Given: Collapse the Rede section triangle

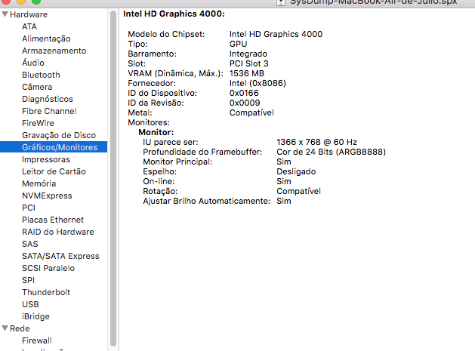Looking at the screenshot, I should tap(5, 328).
